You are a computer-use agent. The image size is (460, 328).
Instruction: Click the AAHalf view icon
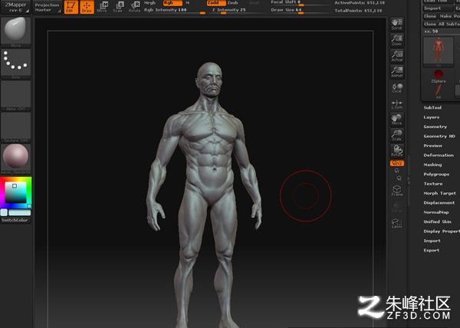(x=397, y=72)
